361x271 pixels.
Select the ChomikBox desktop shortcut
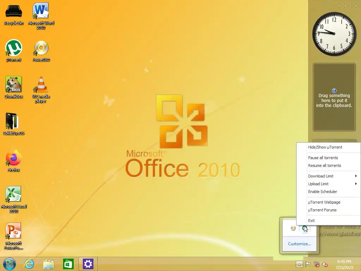pyautogui.click(x=14, y=87)
